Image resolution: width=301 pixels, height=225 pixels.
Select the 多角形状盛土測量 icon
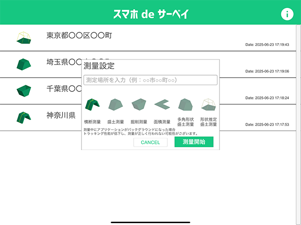coord(185,105)
